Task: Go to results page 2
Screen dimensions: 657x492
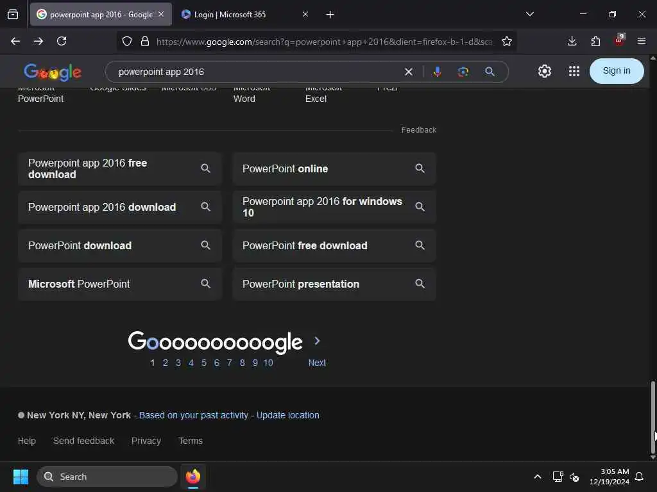Action: (x=165, y=363)
